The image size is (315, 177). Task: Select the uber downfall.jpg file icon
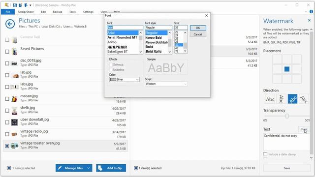pos(14,122)
